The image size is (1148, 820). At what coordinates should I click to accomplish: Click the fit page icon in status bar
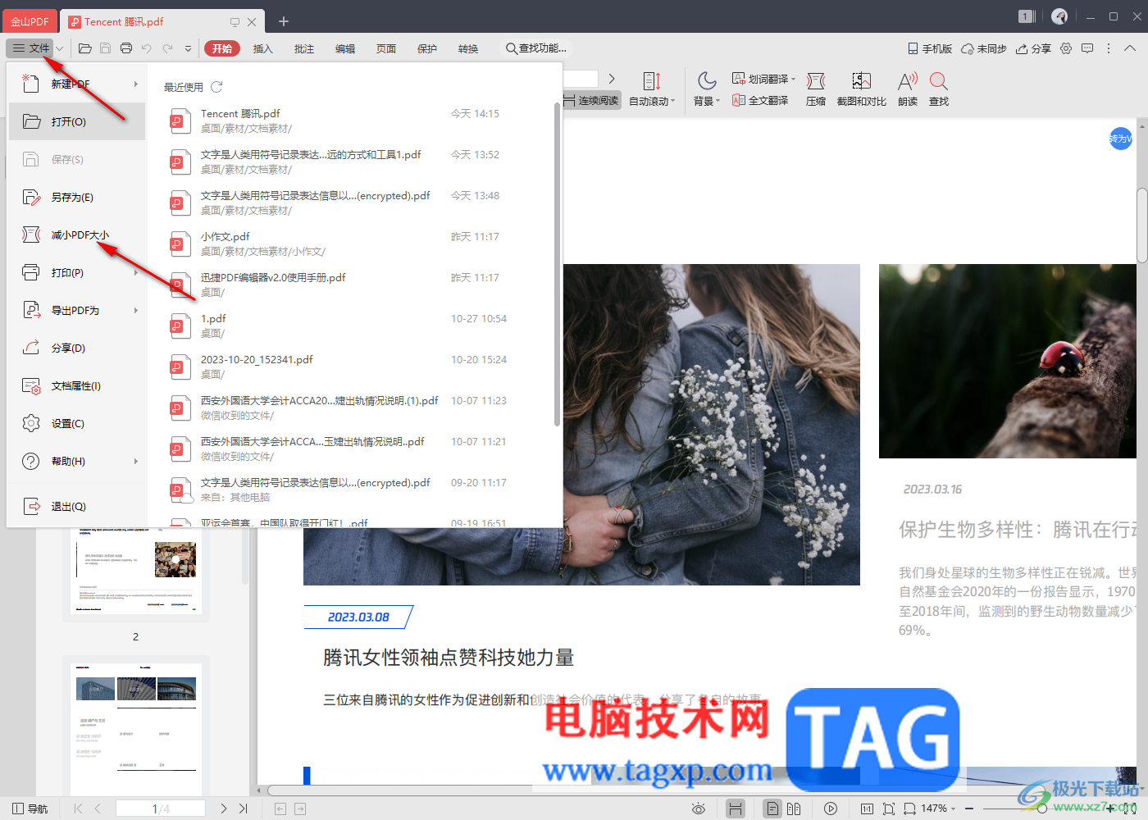point(889,809)
